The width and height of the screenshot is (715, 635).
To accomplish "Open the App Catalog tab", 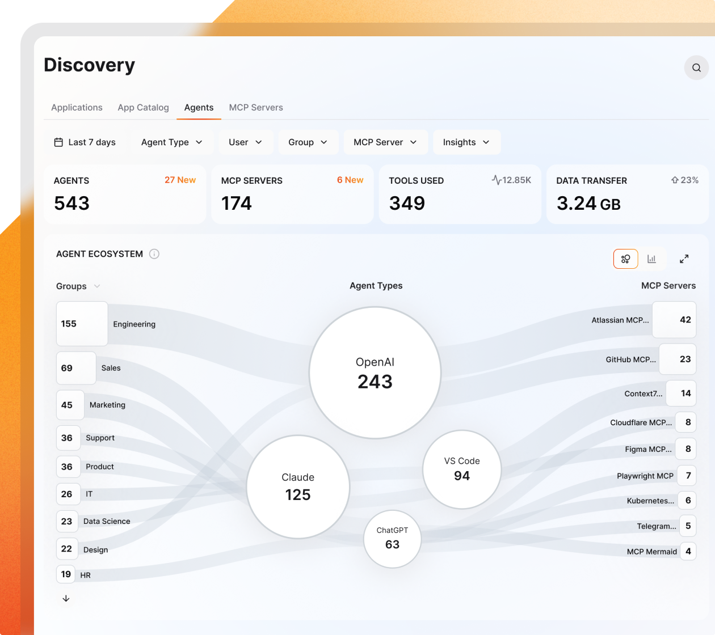I will [x=143, y=107].
